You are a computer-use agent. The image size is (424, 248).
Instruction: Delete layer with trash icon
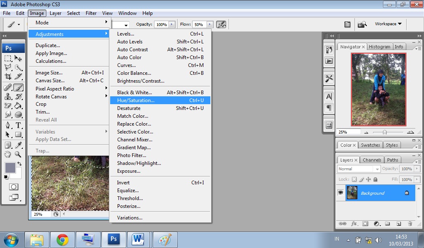pos(410,224)
